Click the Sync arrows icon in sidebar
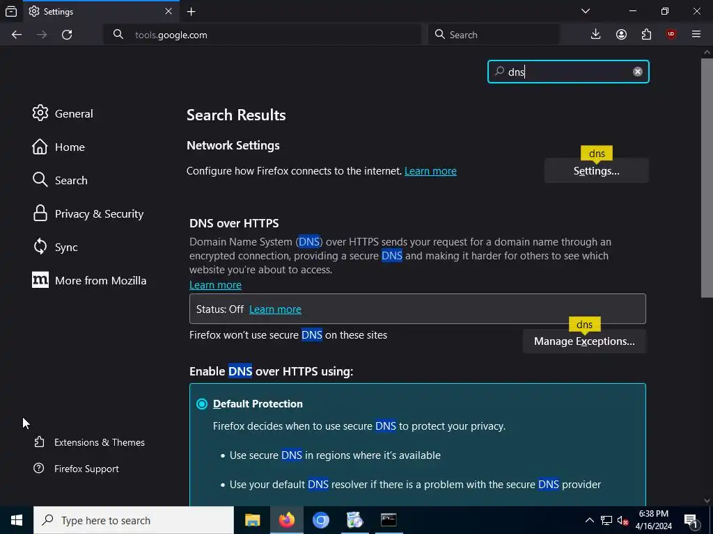Image resolution: width=713 pixels, height=534 pixels. [x=40, y=247]
